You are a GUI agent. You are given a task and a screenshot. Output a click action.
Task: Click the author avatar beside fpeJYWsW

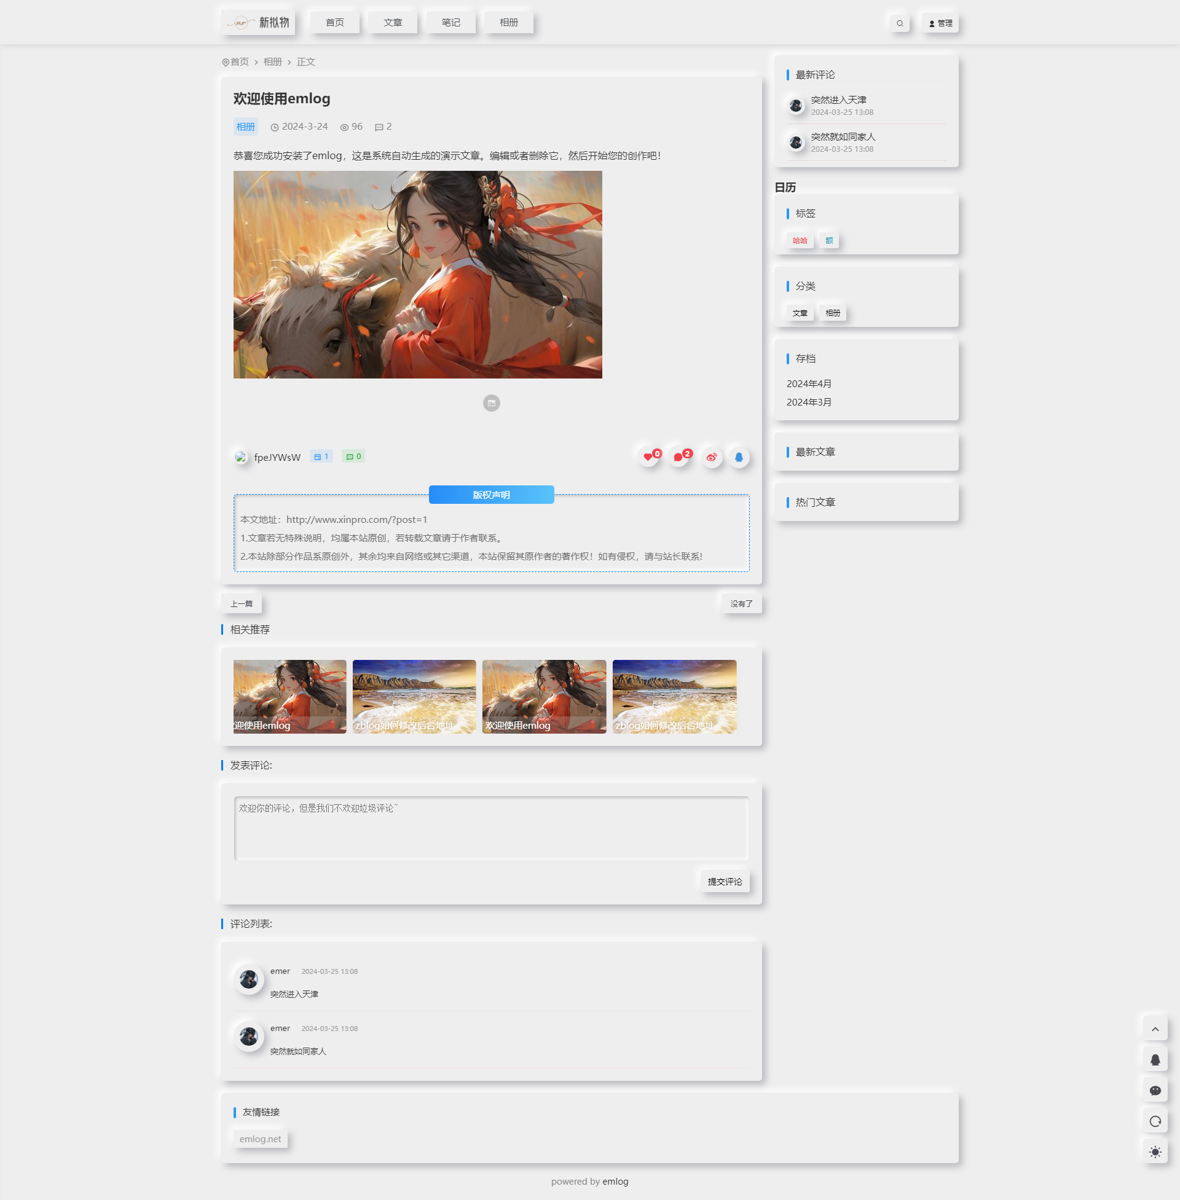[x=241, y=457]
